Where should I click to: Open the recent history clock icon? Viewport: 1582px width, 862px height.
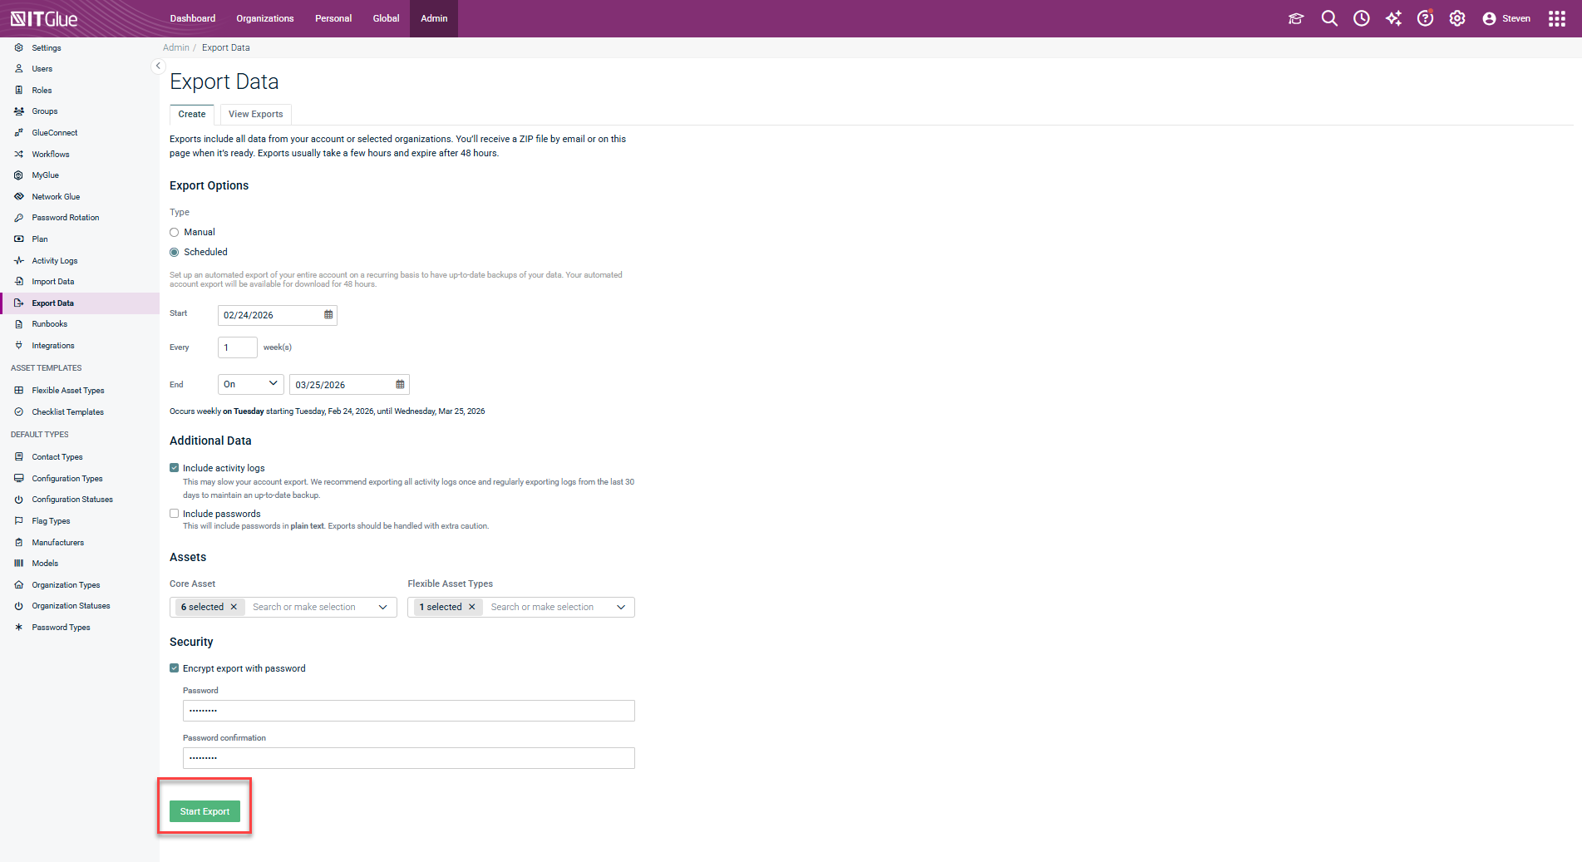1361,18
